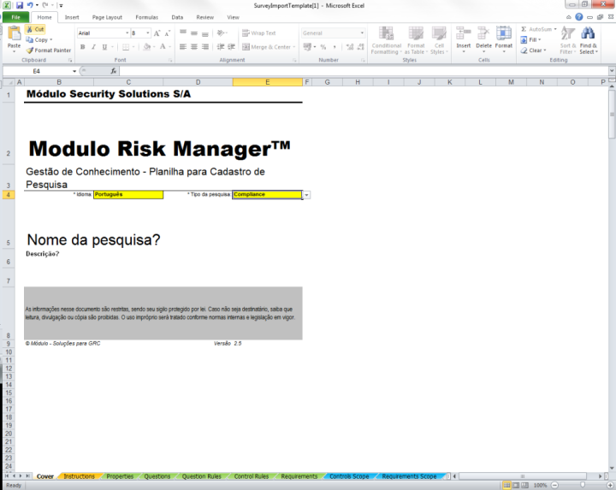Open the Name Box dropdown arrow
The width and height of the screenshot is (616, 490).
point(74,71)
